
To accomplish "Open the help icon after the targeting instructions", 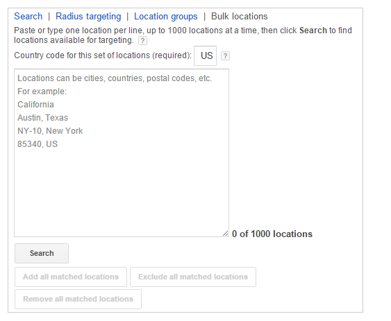I will 142,41.
